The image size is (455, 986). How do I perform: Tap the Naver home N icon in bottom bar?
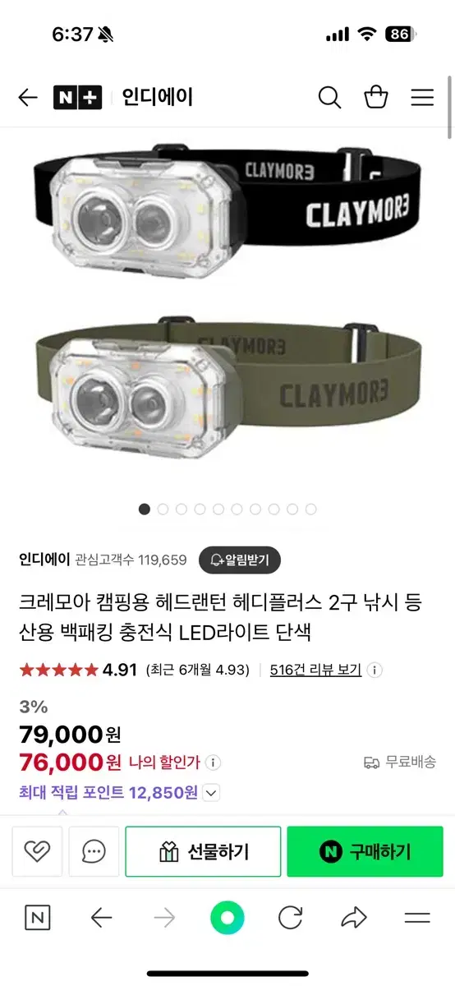pos(37,918)
